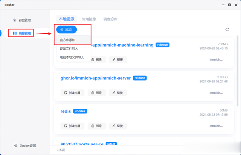Click 链接 for immich-server image
This screenshot has height=155, width=241.
(118, 93)
